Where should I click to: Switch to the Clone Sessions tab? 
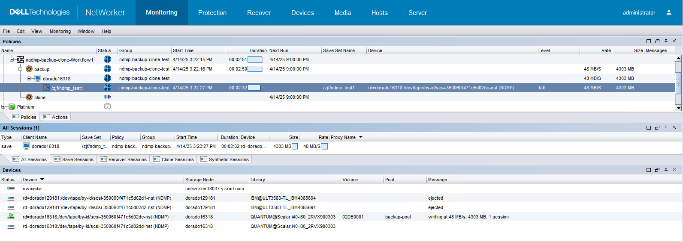[x=173, y=159]
